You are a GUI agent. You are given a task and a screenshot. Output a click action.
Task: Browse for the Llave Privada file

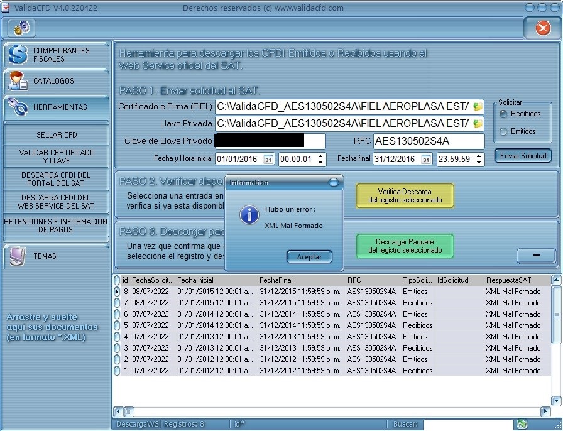[x=478, y=124]
